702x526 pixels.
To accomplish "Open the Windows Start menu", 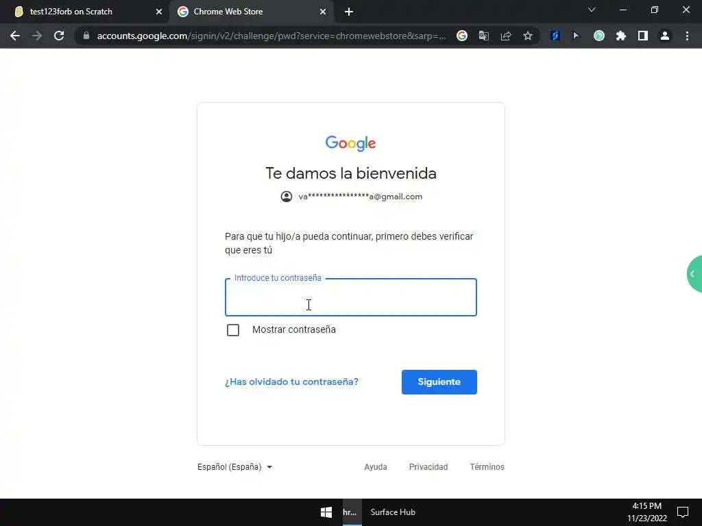I will pos(326,512).
